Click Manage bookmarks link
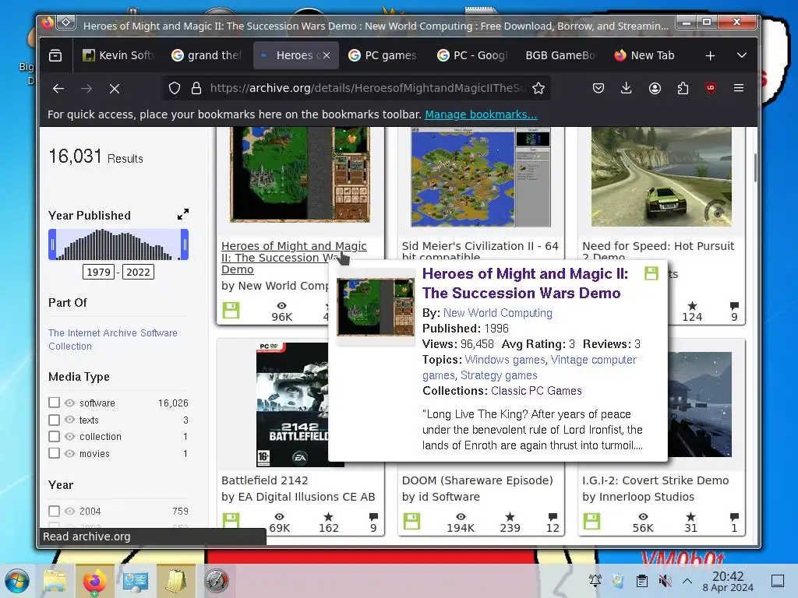Screen dimensions: 798x598 tap(481, 114)
